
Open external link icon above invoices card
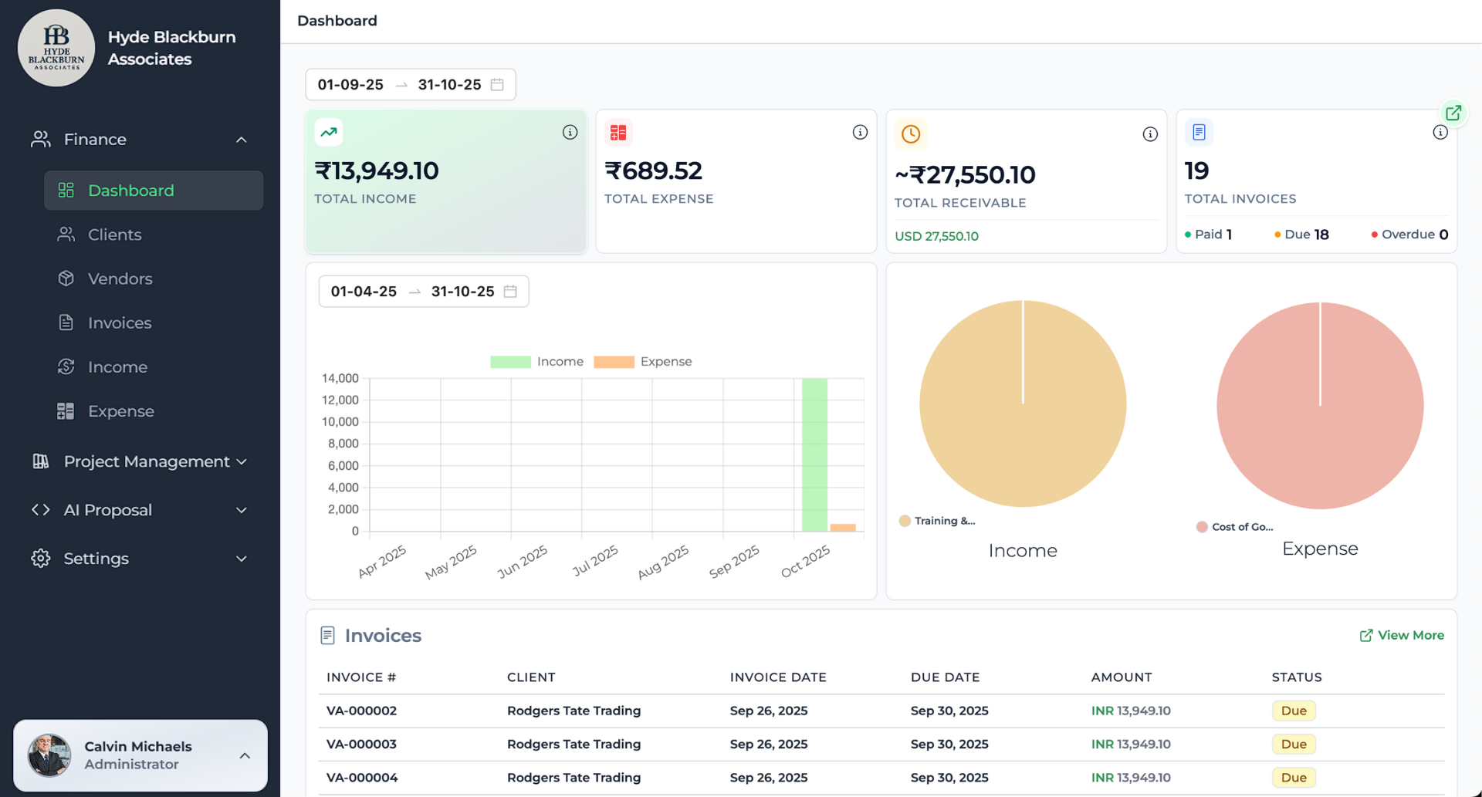1453,113
